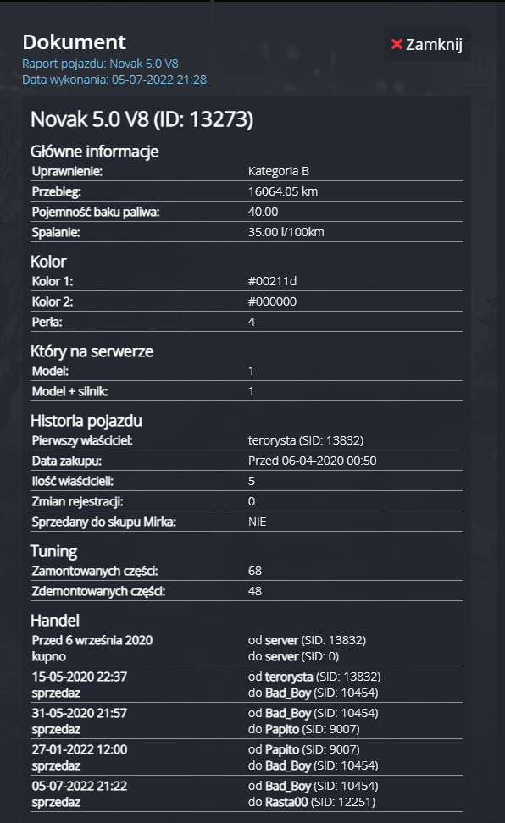This screenshot has height=823, width=505.
Task: Click the Sprzedany do skupu Mirka NIE value
Action: pyautogui.click(x=257, y=522)
